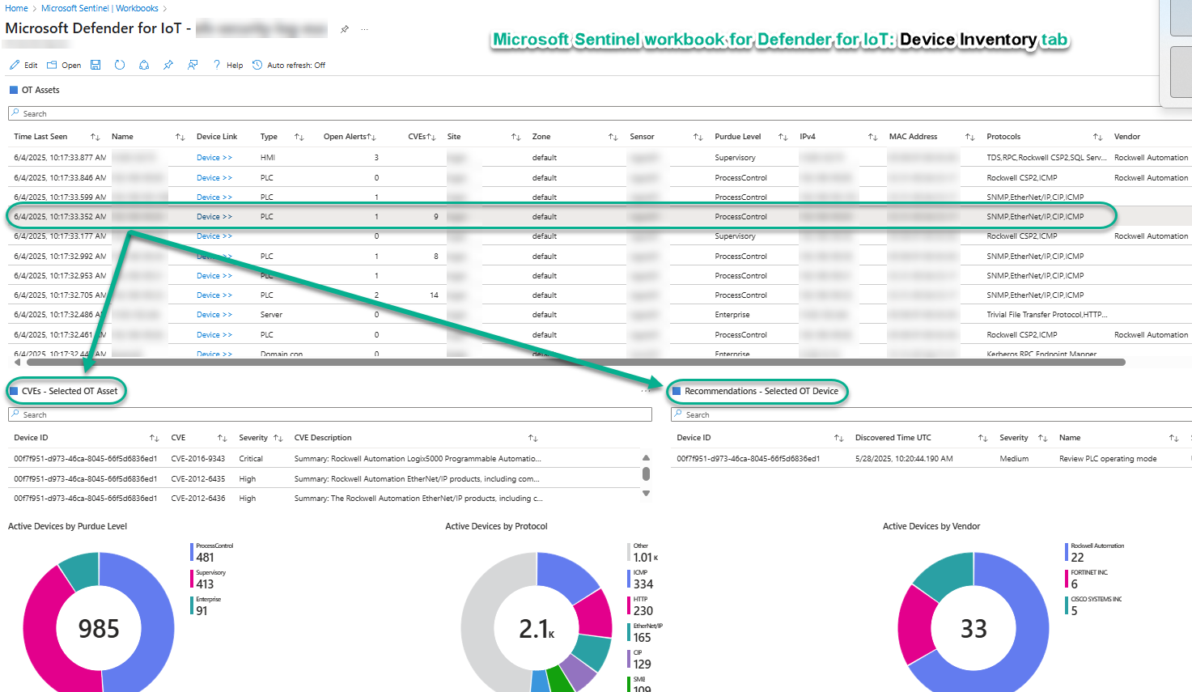
Task: Toggle the Auto refresh: Off setting
Action: (289, 65)
